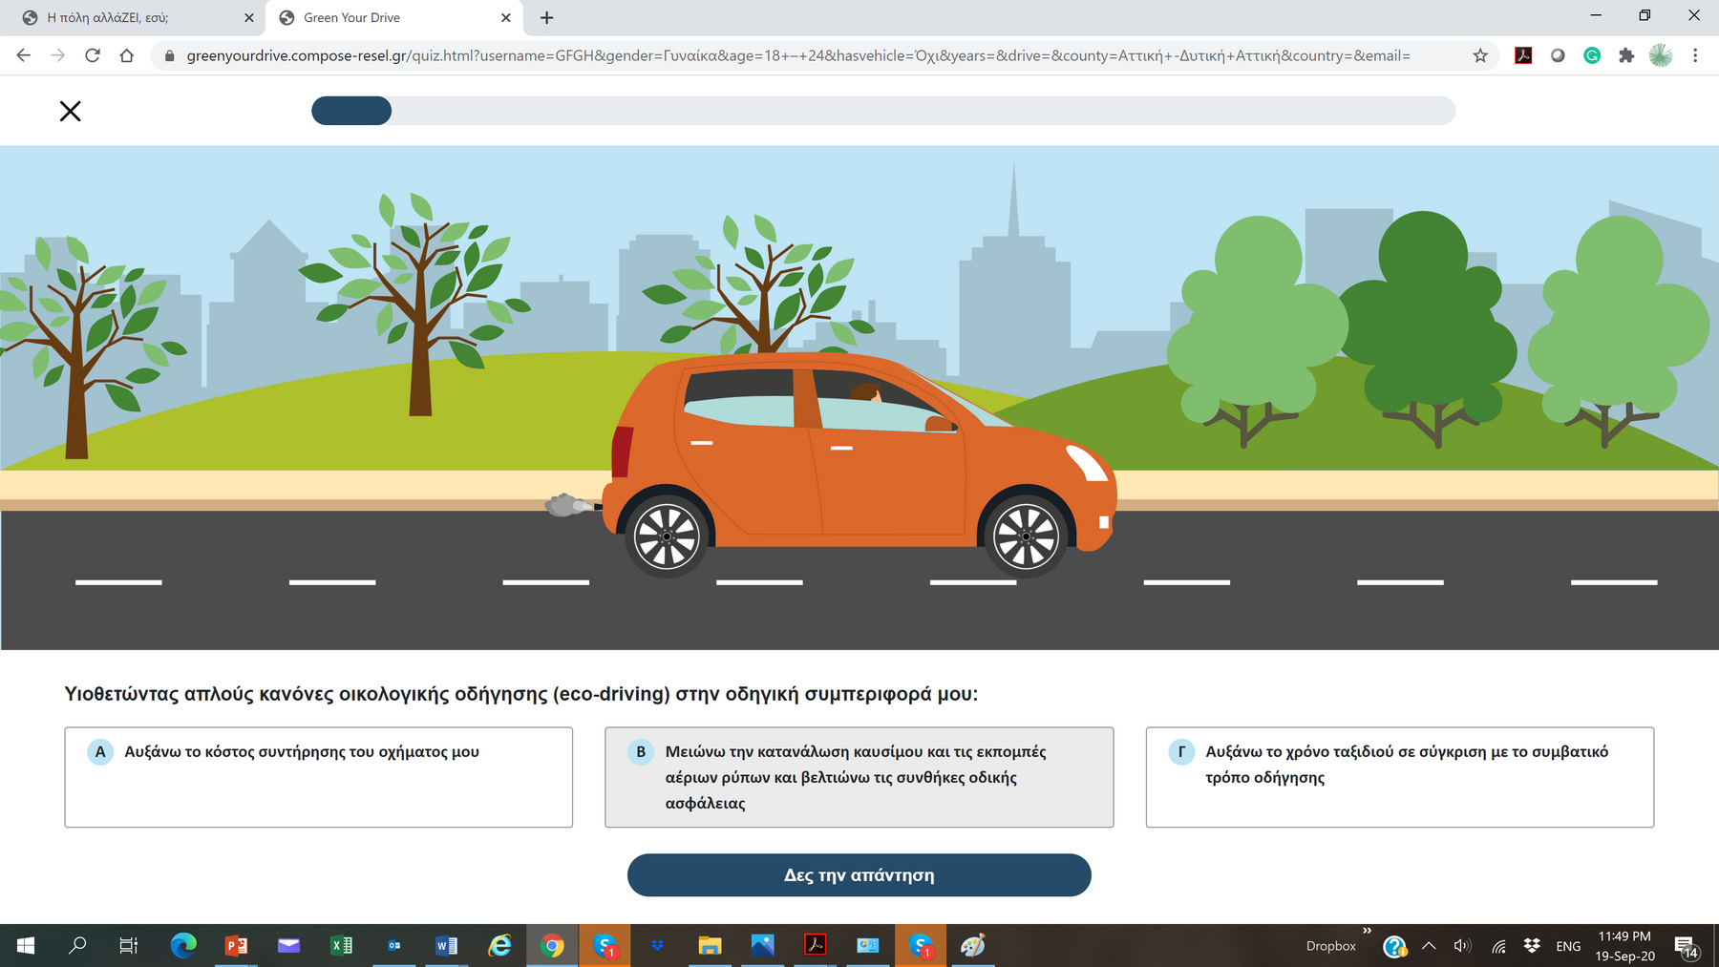The height and width of the screenshot is (967, 1719).
Task: Open Excel from the taskbar
Action: 341,946
